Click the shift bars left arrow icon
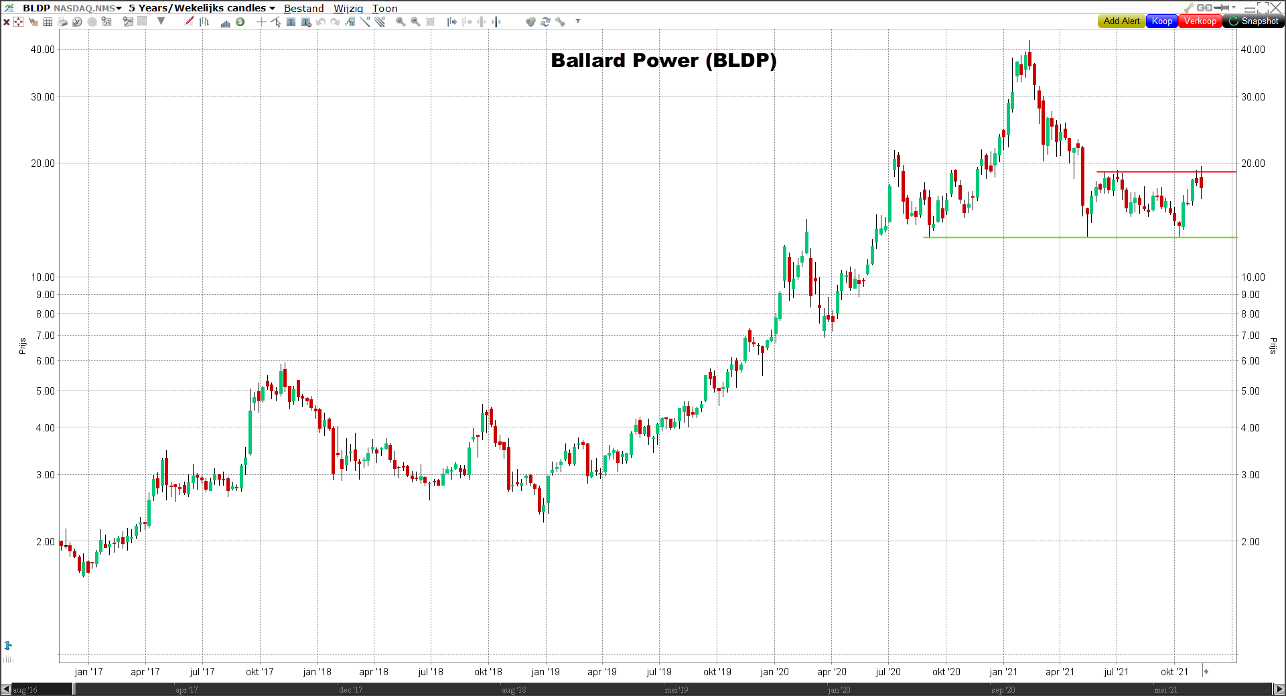This screenshot has height=696, width=1286. pos(467,21)
